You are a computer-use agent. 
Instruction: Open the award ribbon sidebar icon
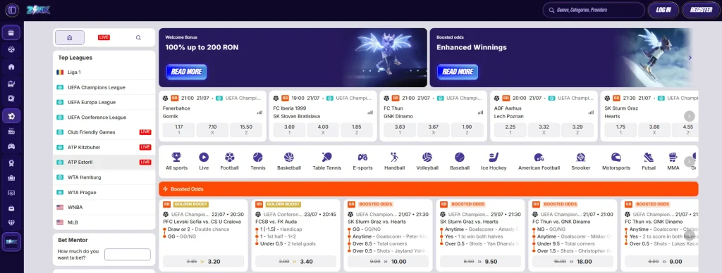[11, 163]
